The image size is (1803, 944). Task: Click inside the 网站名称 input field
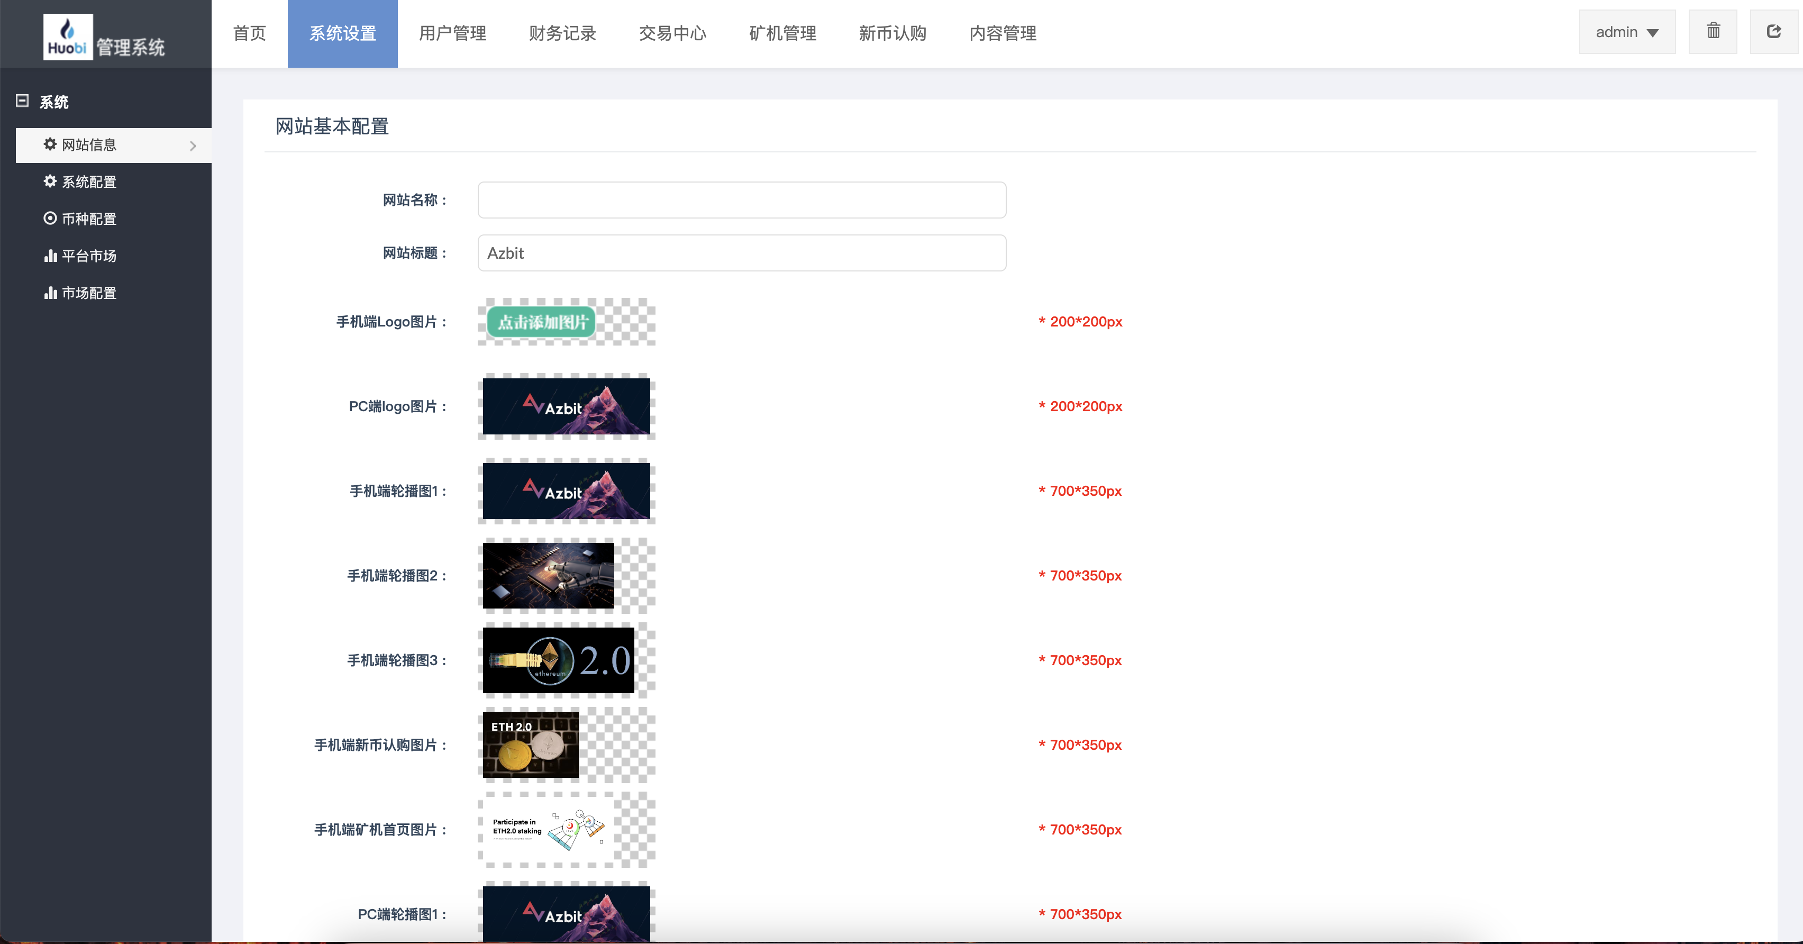point(741,199)
